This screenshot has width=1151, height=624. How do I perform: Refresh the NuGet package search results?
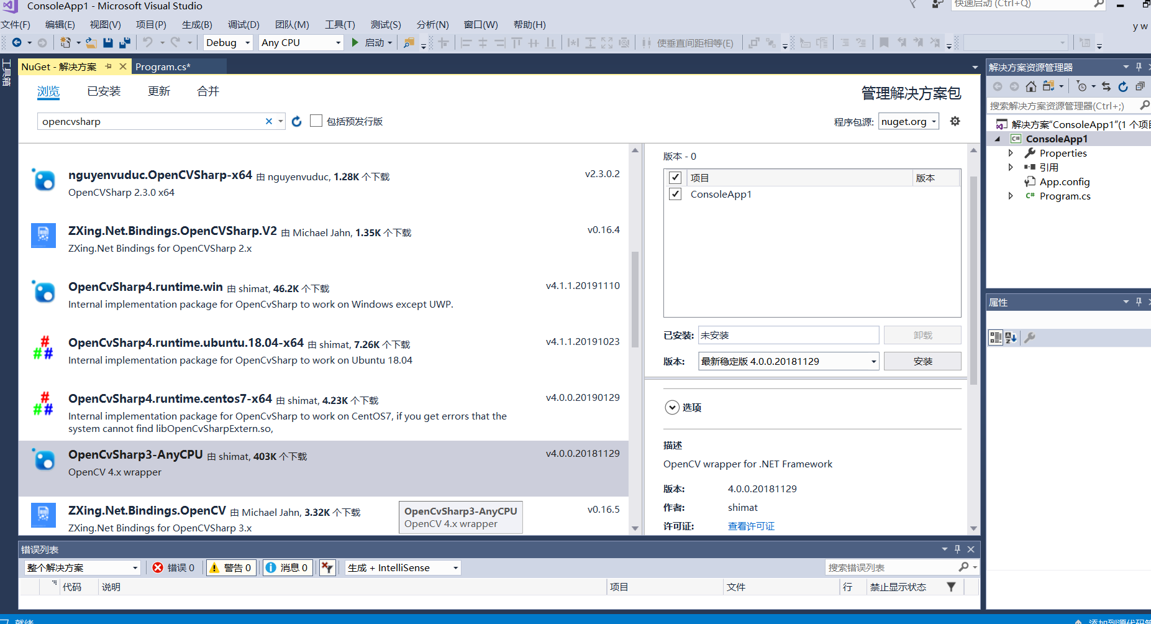pos(297,121)
